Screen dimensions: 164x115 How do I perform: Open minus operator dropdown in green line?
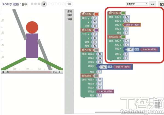tap(137, 49)
